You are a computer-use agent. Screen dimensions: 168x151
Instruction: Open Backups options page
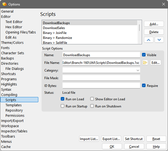7,58
